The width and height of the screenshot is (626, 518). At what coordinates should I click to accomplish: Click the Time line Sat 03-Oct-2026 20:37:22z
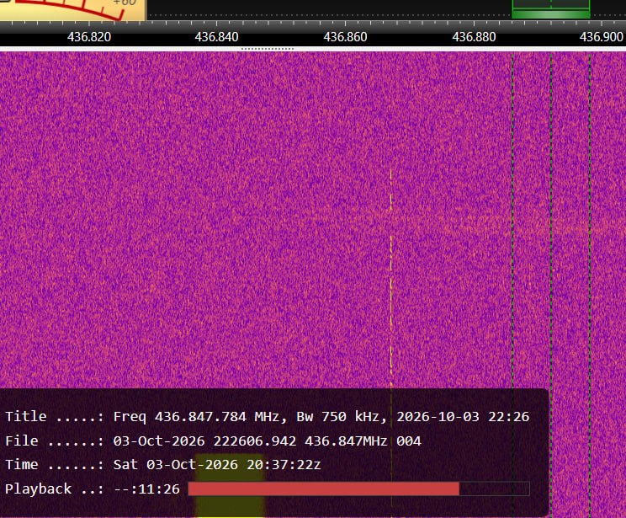point(163,464)
